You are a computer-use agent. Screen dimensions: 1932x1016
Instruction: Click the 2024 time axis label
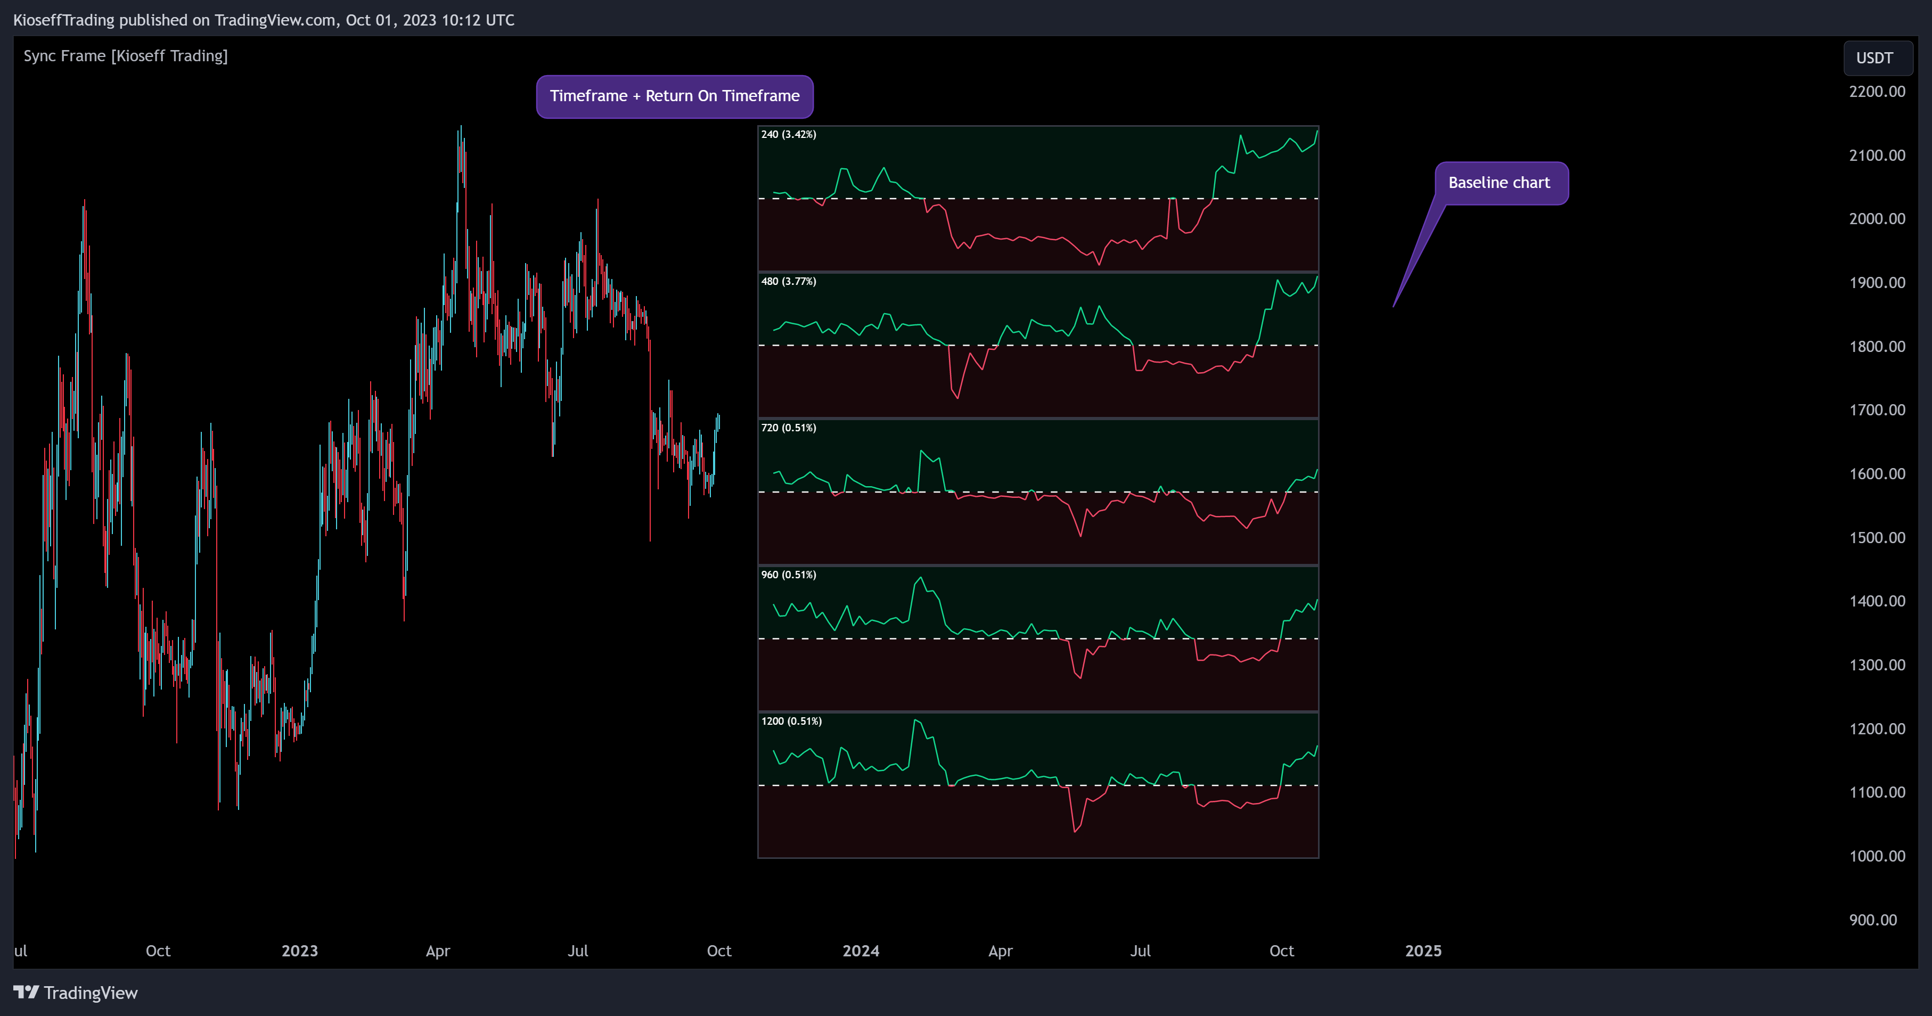tap(860, 951)
